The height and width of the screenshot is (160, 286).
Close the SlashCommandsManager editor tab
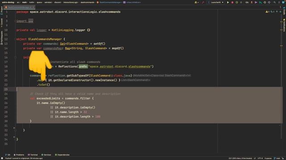point(33,7)
